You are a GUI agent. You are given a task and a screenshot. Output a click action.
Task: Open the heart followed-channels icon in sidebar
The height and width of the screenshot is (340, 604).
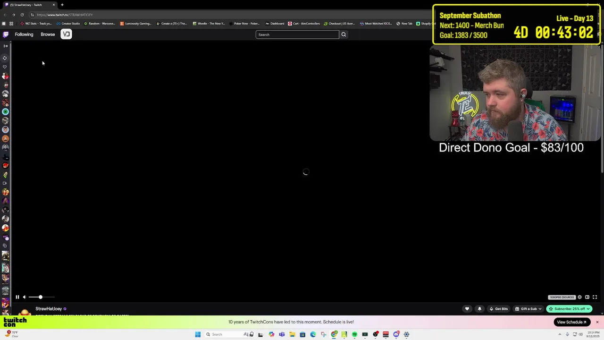point(5,67)
